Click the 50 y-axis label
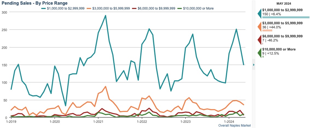310x128 pixels. pos(5,100)
